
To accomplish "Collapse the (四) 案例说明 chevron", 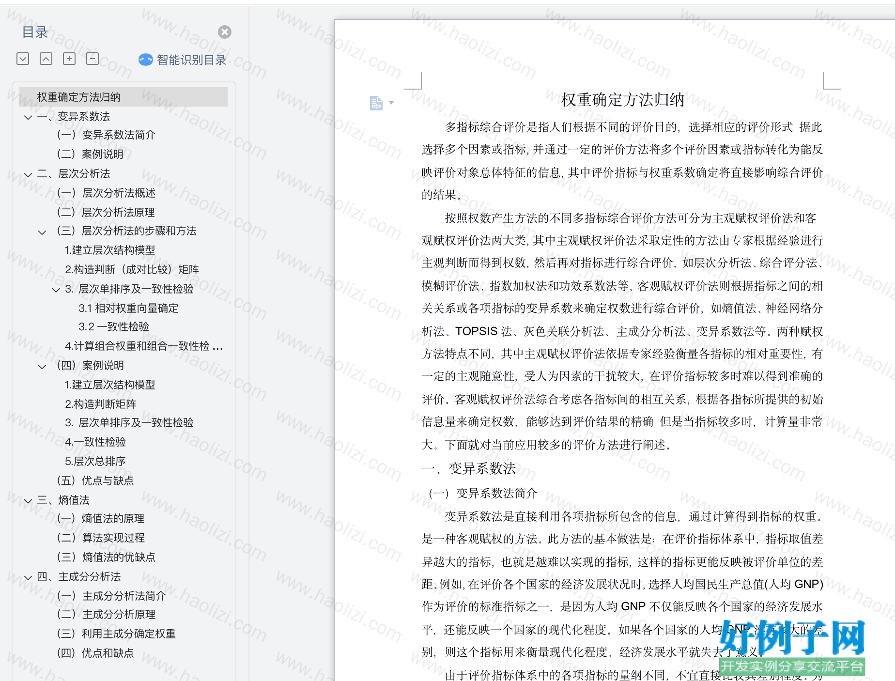I will [42, 366].
